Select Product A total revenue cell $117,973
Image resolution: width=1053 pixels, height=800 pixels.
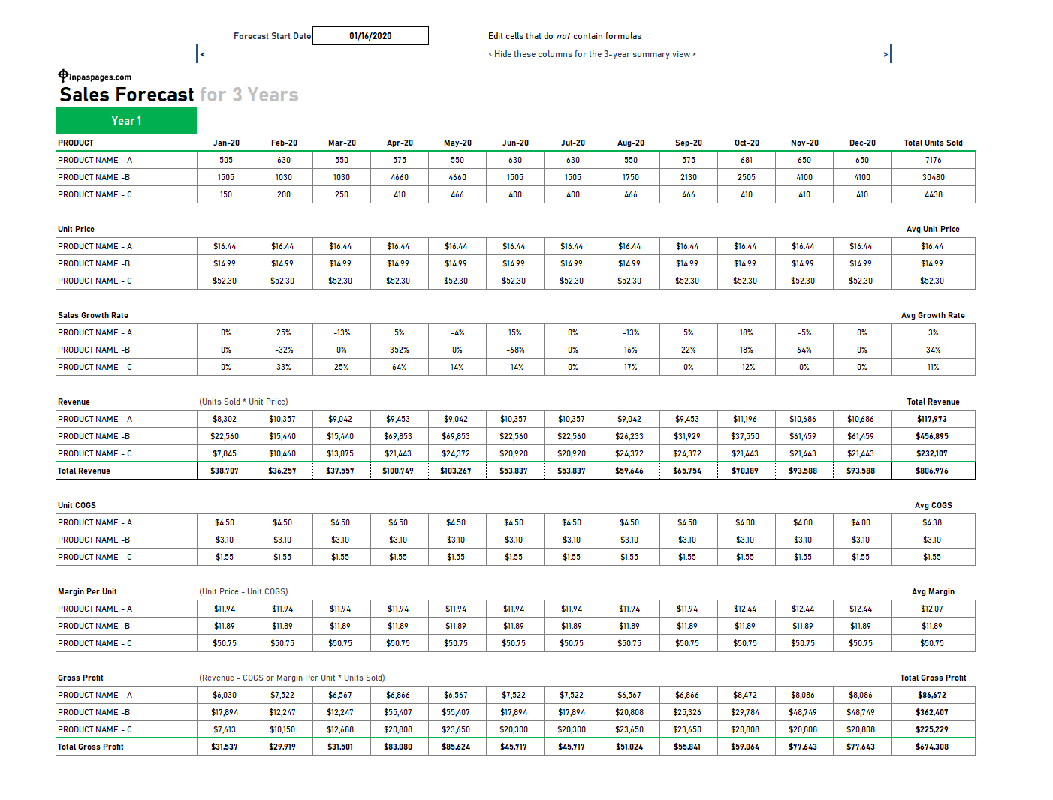(933, 419)
